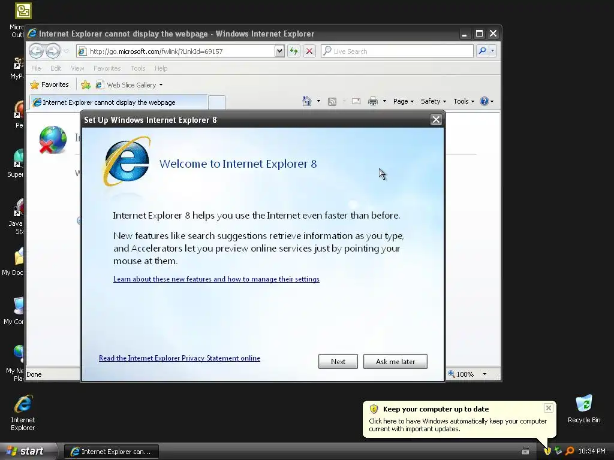Open the Help menu

161,68
